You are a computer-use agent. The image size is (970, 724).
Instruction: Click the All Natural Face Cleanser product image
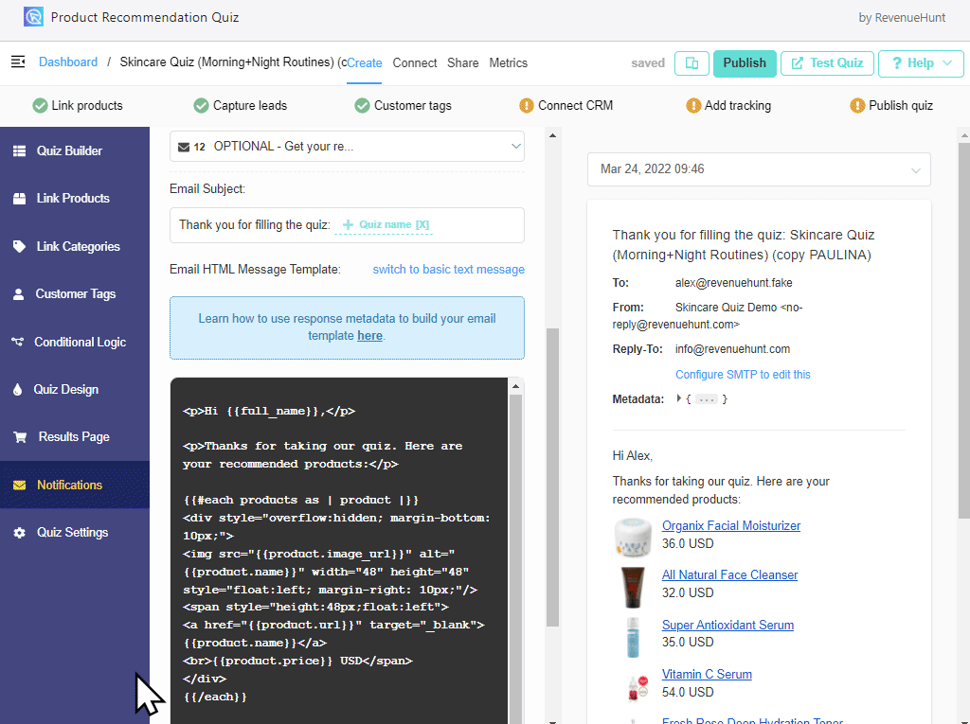point(633,586)
